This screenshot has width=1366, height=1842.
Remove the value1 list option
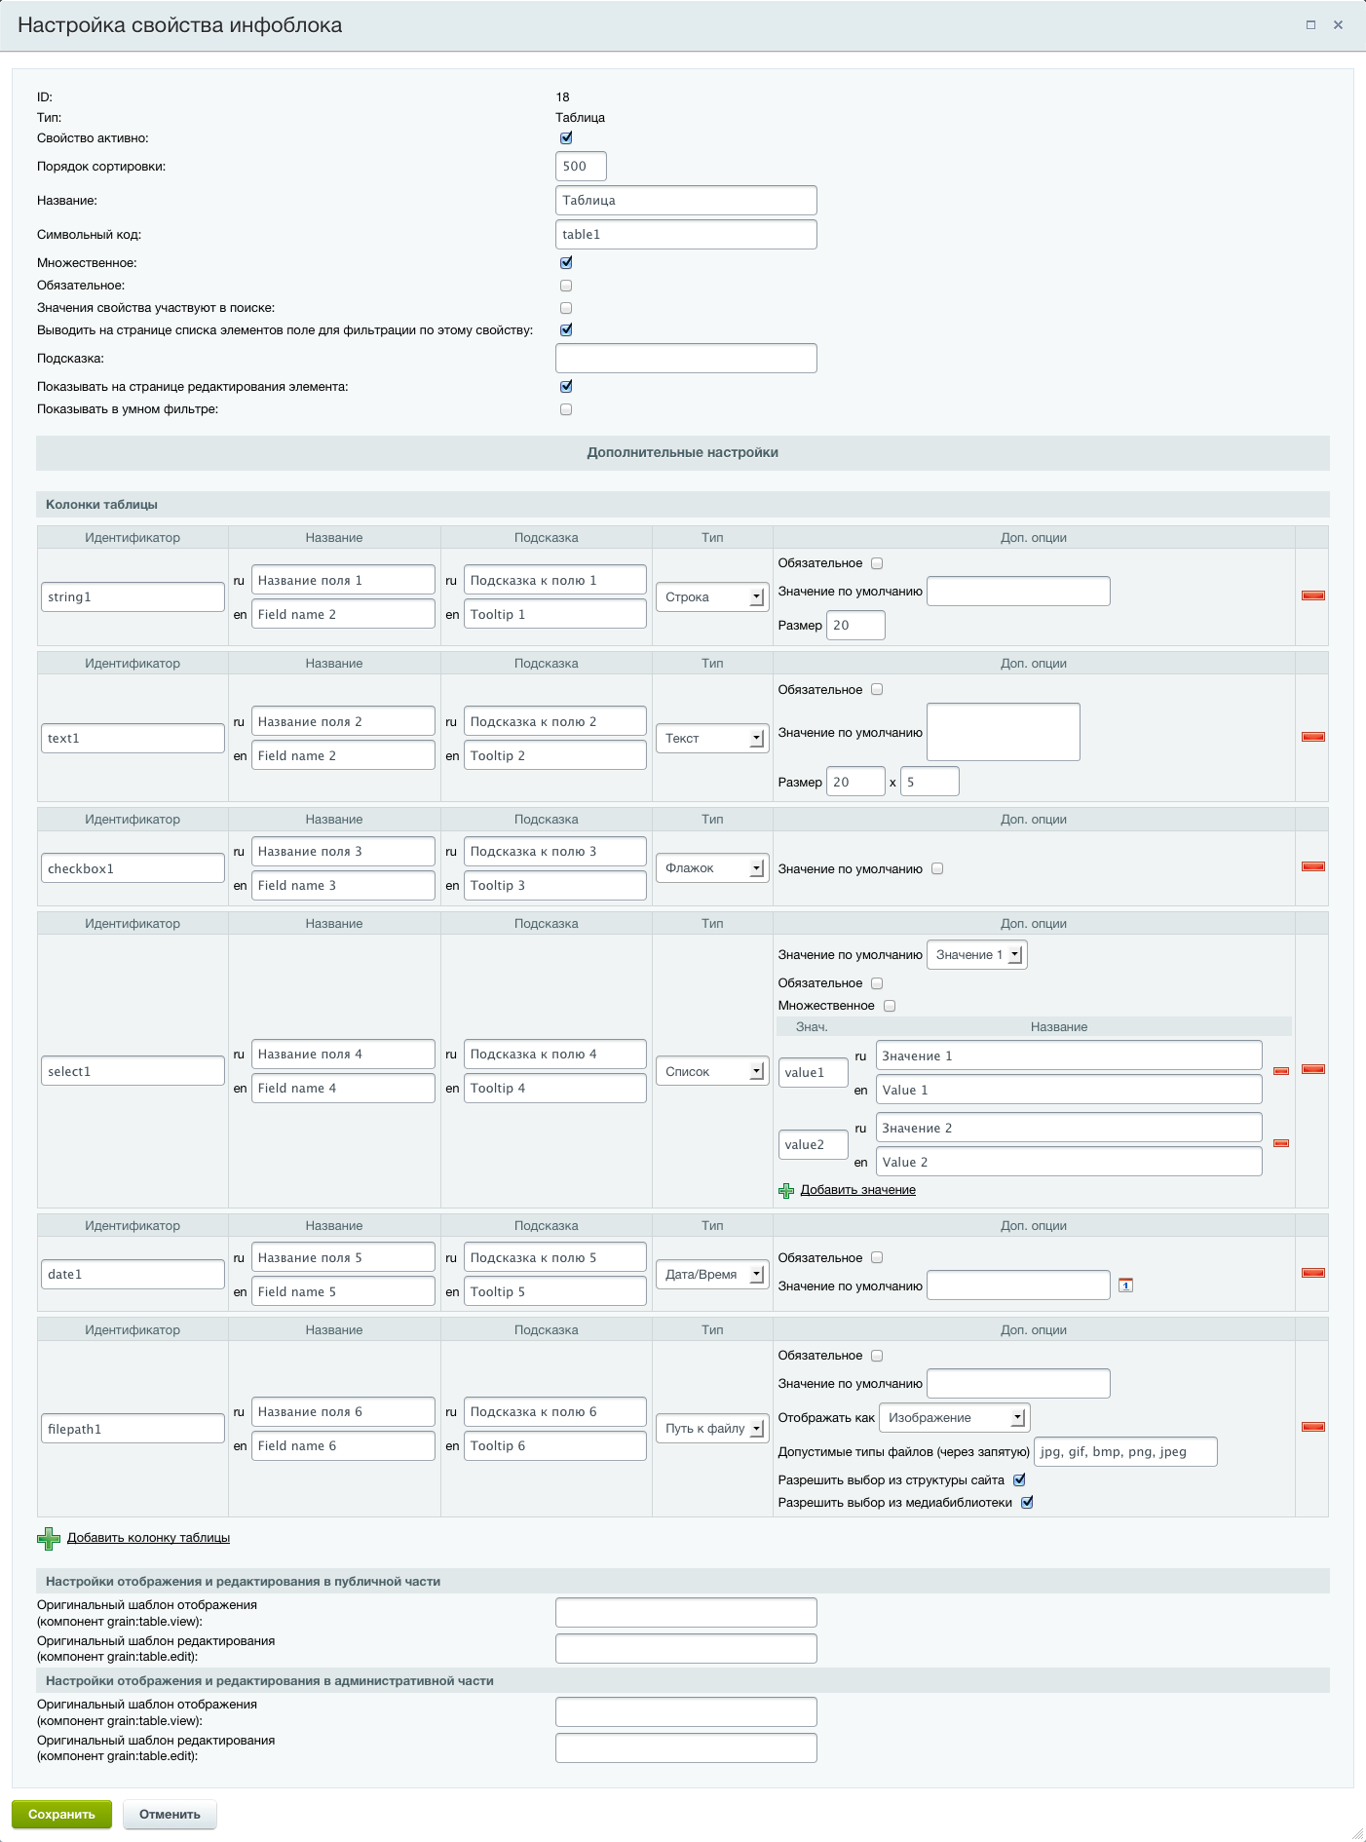[1281, 1071]
